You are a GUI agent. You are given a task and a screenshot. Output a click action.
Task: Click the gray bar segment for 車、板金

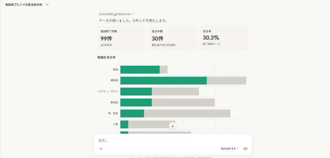point(187,113)
